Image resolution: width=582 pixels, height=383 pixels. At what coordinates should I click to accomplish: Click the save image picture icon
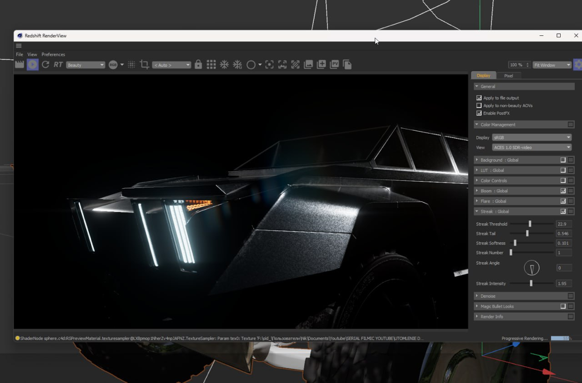(308, 64)
